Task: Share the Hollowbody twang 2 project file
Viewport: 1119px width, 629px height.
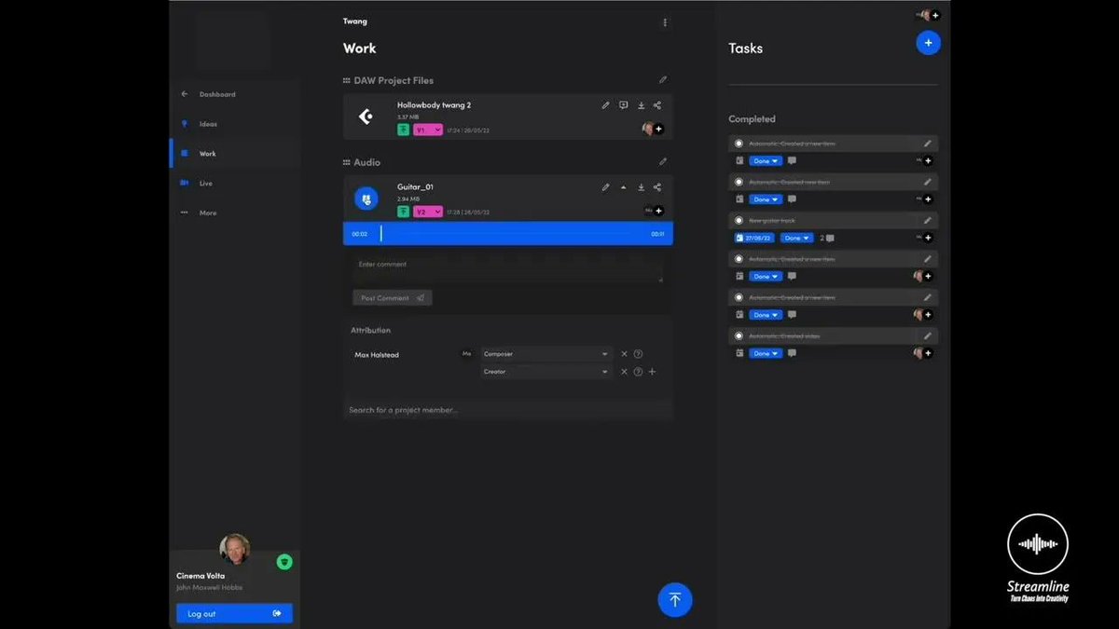Action: pos(658,104)
